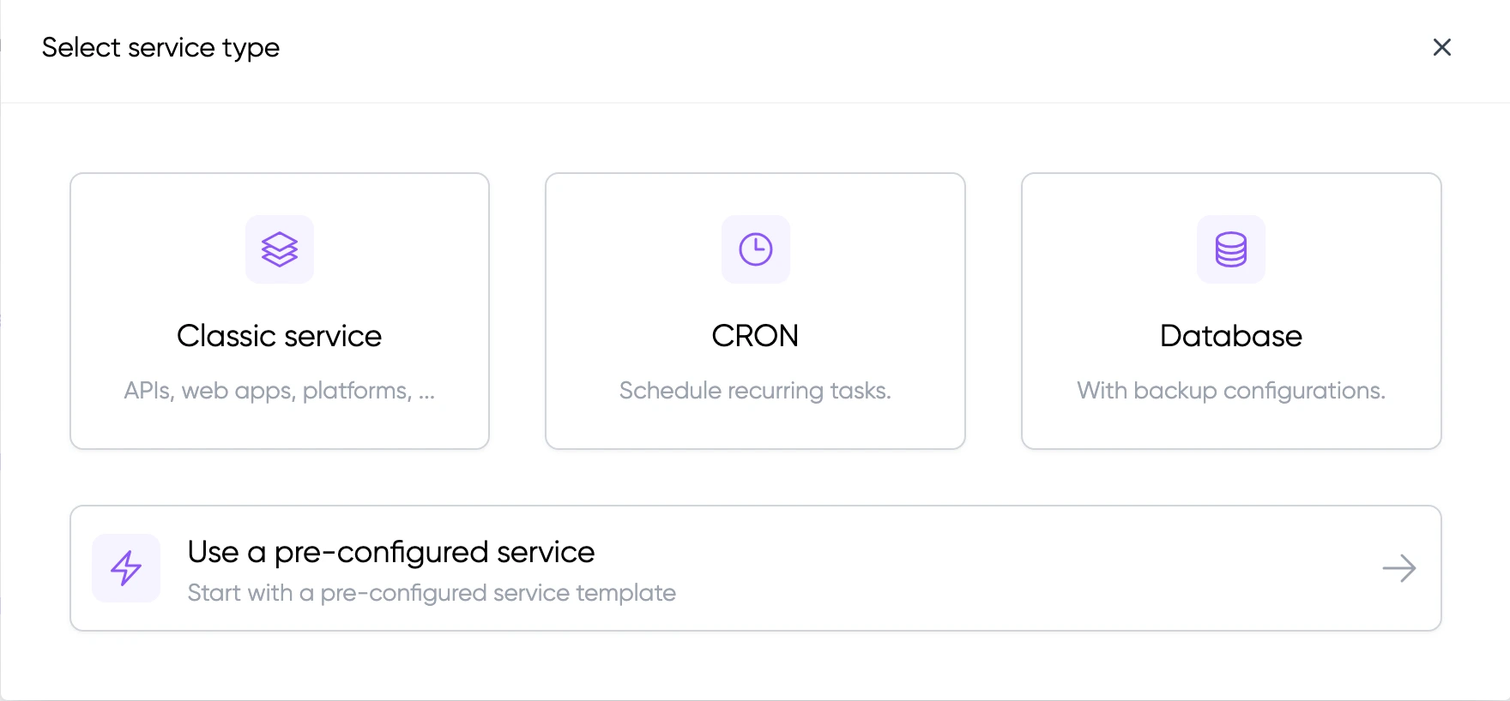Click the right arrow on pre-configured row
Screen dimensions: 1510x701
coord(1398,568)
